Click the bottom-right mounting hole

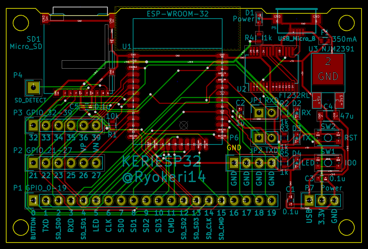point(346,227)
